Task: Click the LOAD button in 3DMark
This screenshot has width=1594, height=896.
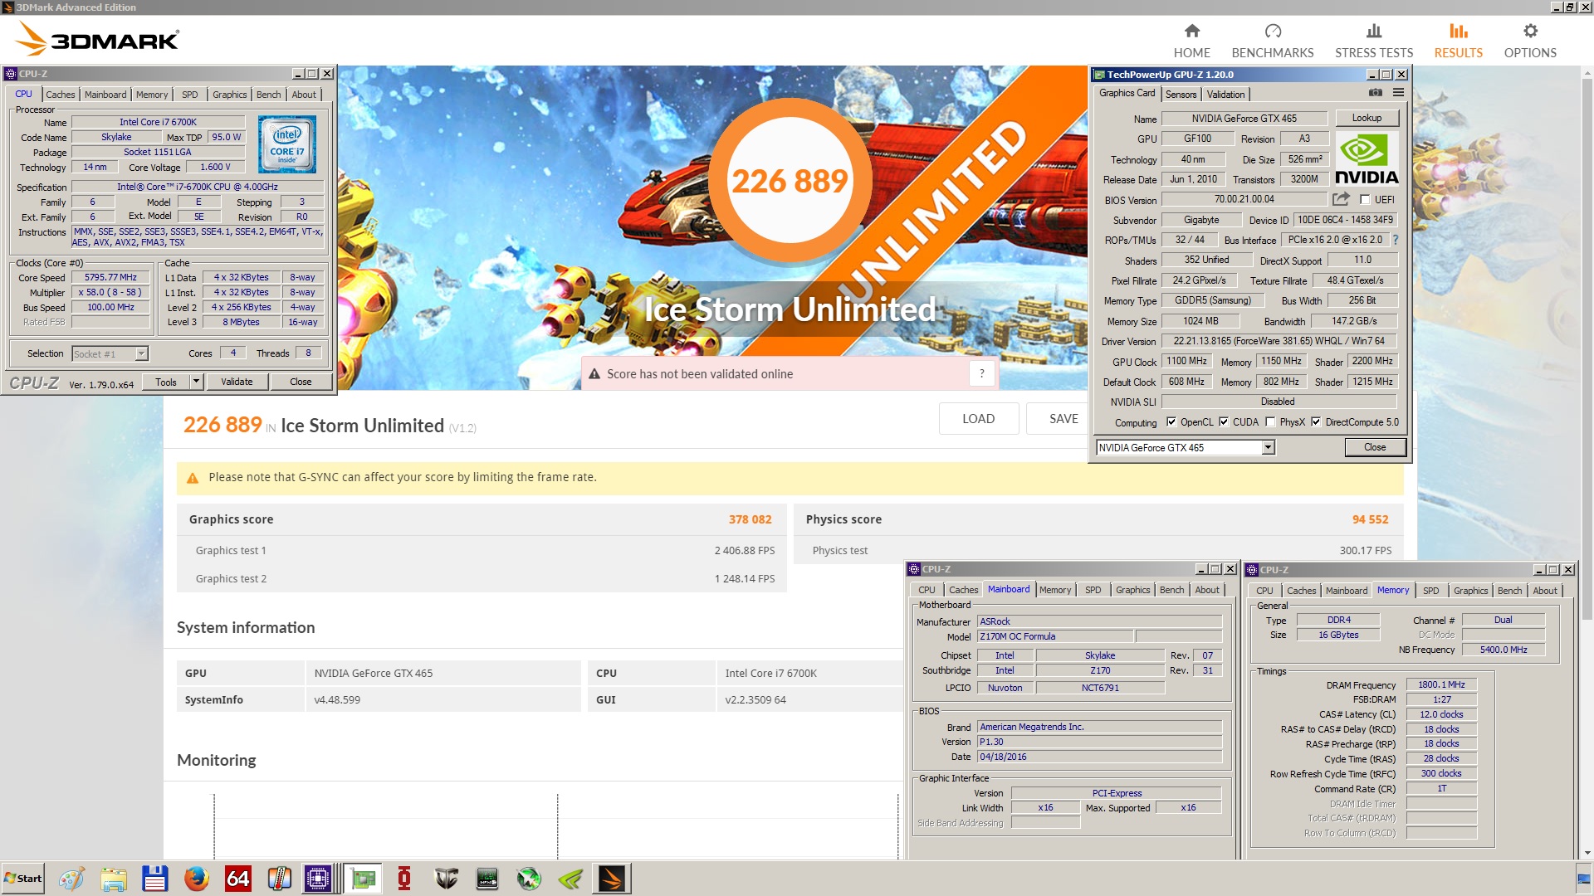Action: coord(978,419)
